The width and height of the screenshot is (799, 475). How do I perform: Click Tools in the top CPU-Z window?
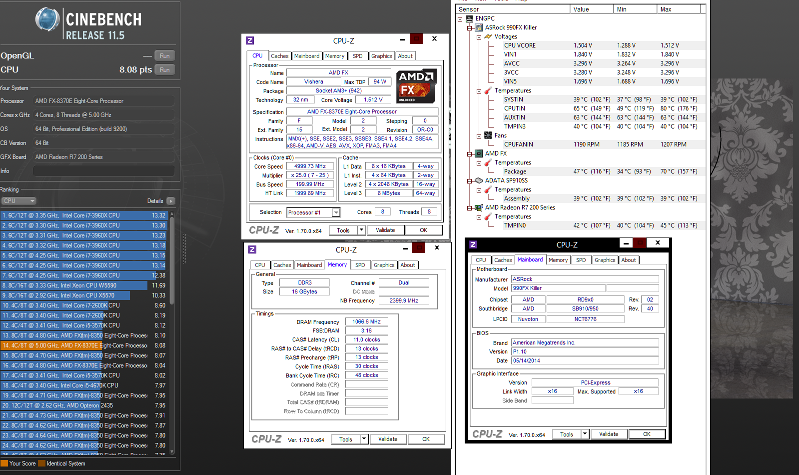tap(343, 230)
